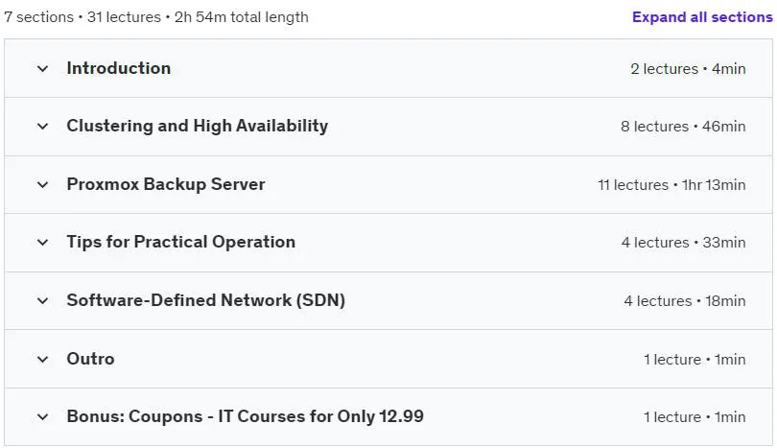Click the 2 lectures • 4min label
The image size is (777, 448).
689,69
